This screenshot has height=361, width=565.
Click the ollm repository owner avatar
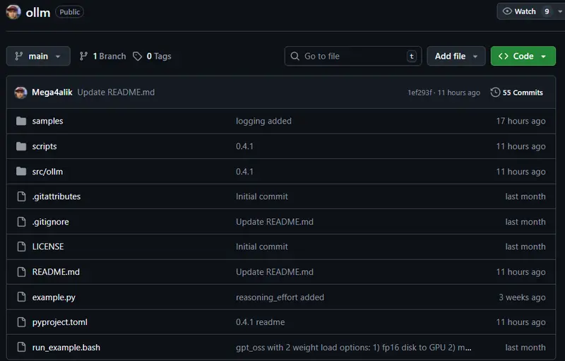pyautogui.click(x=13, y=11)
